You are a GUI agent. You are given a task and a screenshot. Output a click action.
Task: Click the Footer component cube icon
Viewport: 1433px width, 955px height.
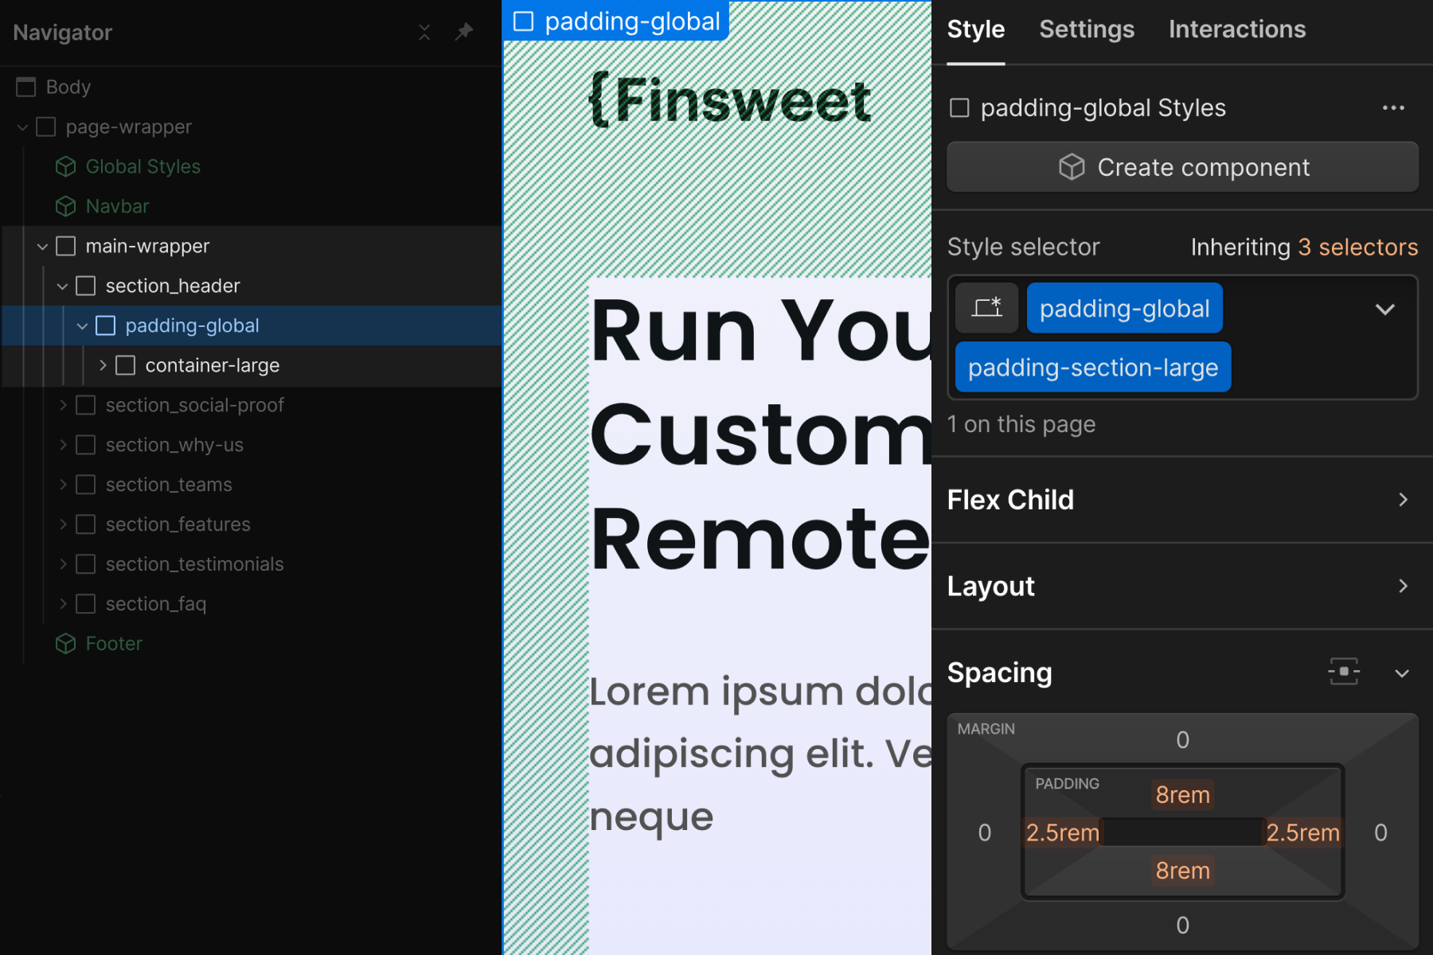click(65, 643)
